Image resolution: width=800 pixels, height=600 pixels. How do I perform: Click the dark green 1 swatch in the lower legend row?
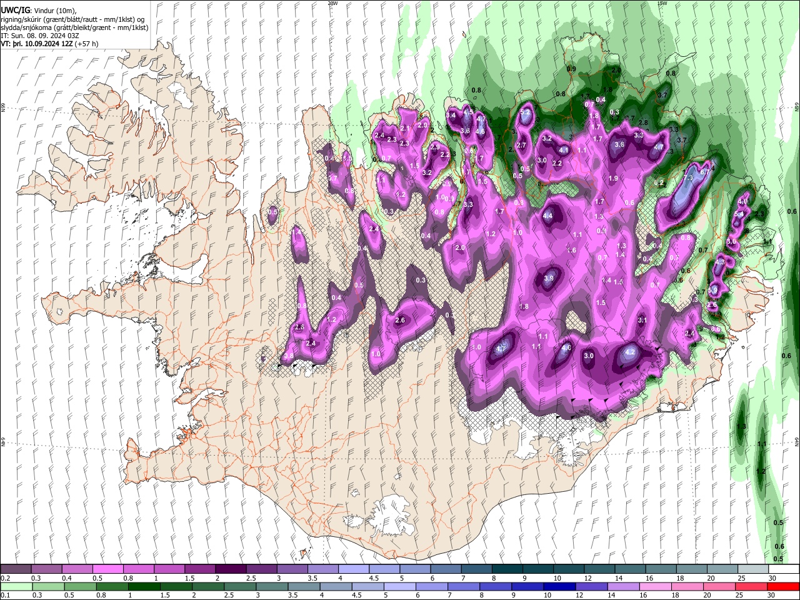click(x=144, y=587)
